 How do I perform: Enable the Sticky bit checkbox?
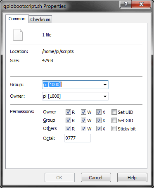pos(114,129)
